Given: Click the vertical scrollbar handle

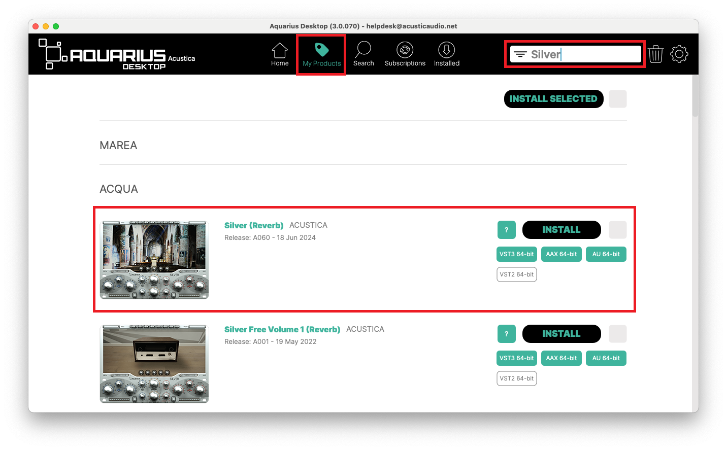Looking at the screenshot, I should pyautogui.click(x=695, y=96).
